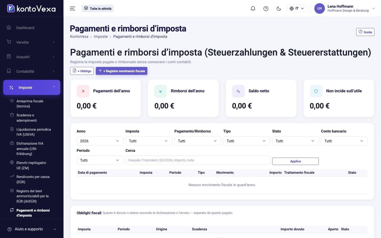Open the Tipo filter dropdown
Screen dimensions: 381x238
tap(247, 141)
